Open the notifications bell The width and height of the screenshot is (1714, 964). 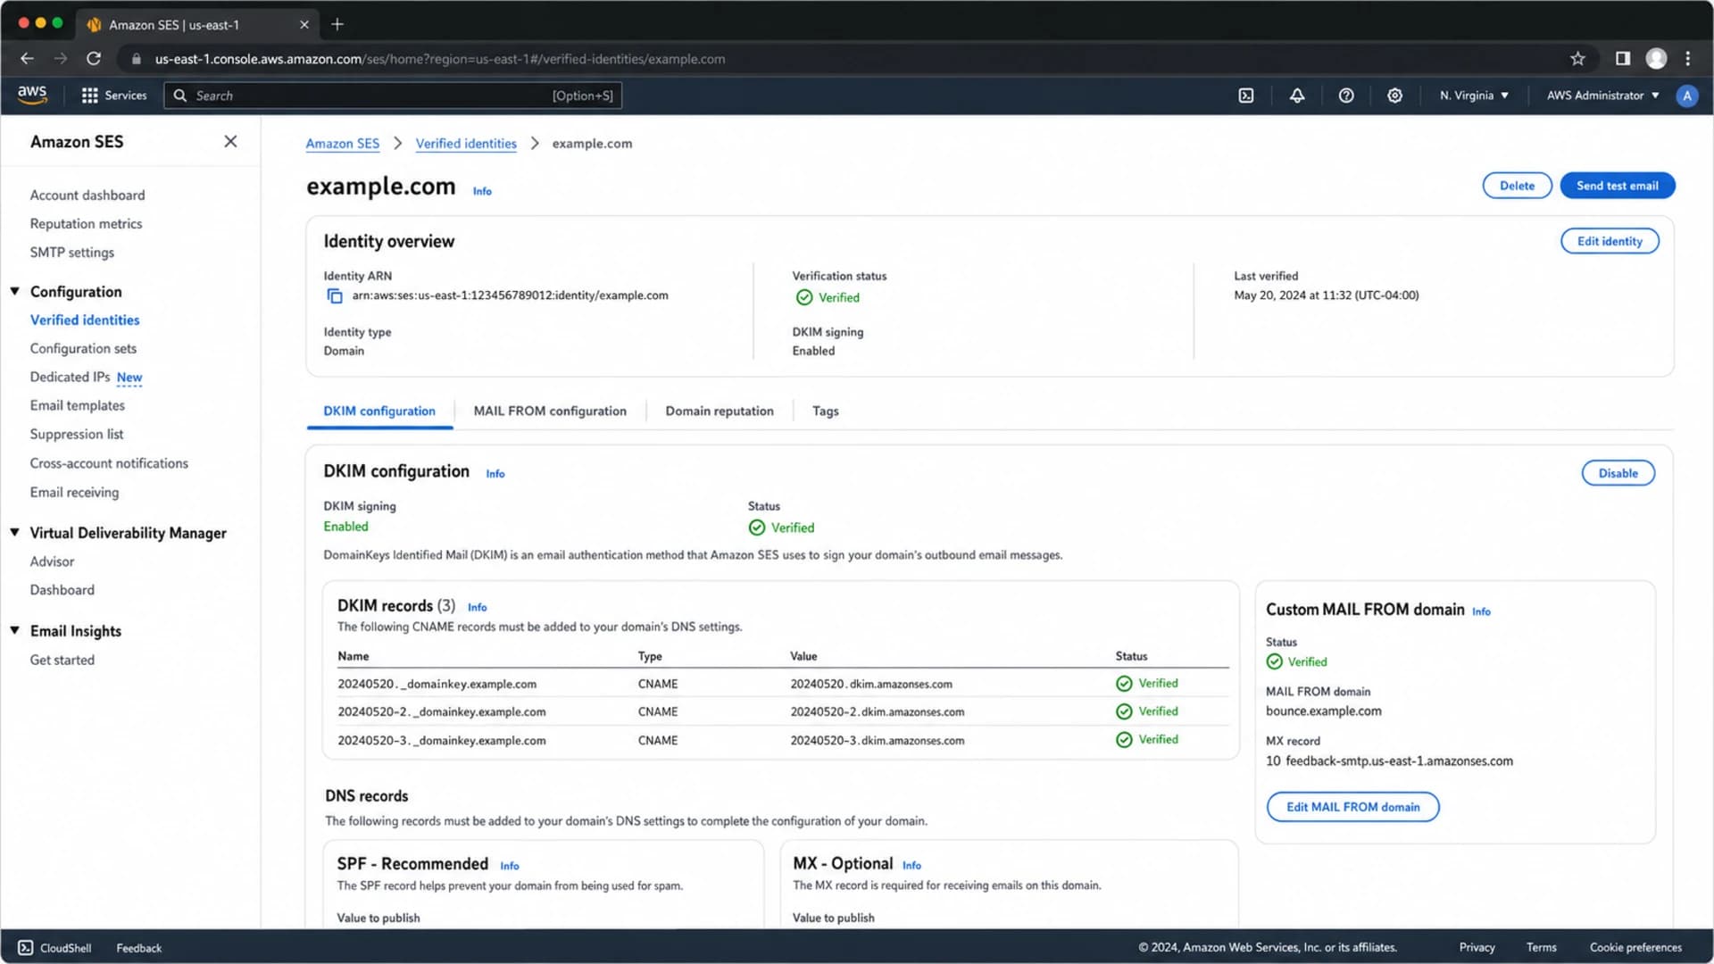pos(1297,96)
